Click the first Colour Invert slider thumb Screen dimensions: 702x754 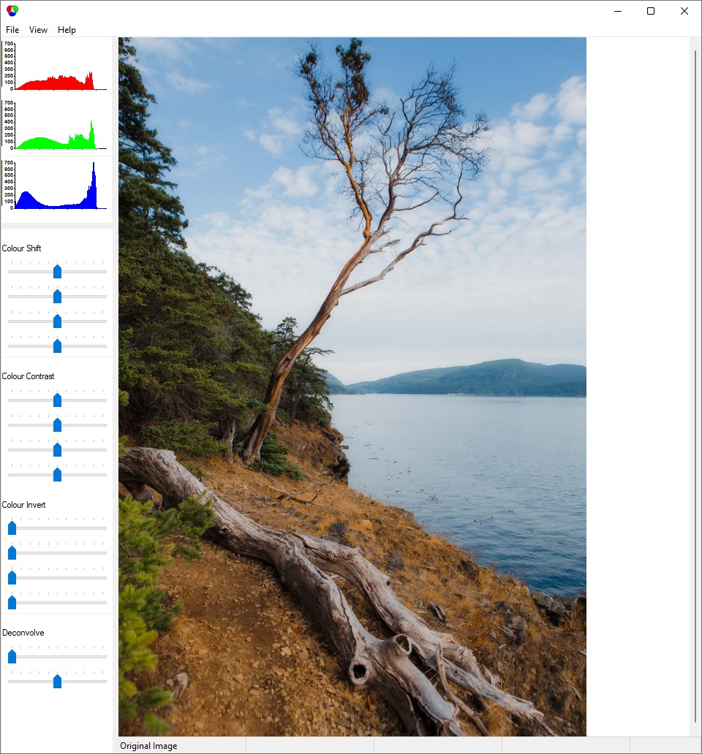pos(12,528)
